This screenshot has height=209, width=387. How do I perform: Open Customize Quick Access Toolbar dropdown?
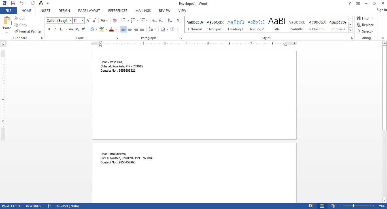tap(48, 3)
